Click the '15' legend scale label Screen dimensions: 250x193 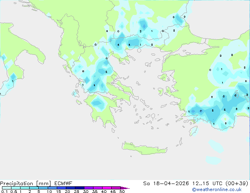58,191
